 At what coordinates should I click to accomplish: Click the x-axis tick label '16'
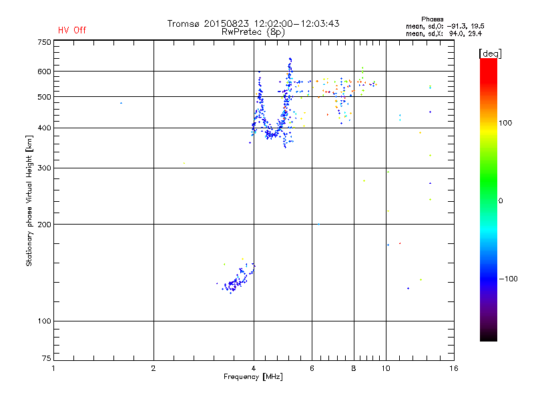[454, 368]
